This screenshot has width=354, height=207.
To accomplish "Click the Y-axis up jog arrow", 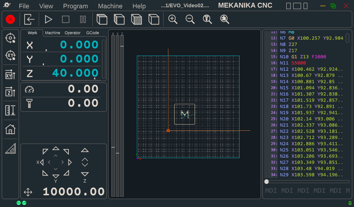I will pos(56,148).
